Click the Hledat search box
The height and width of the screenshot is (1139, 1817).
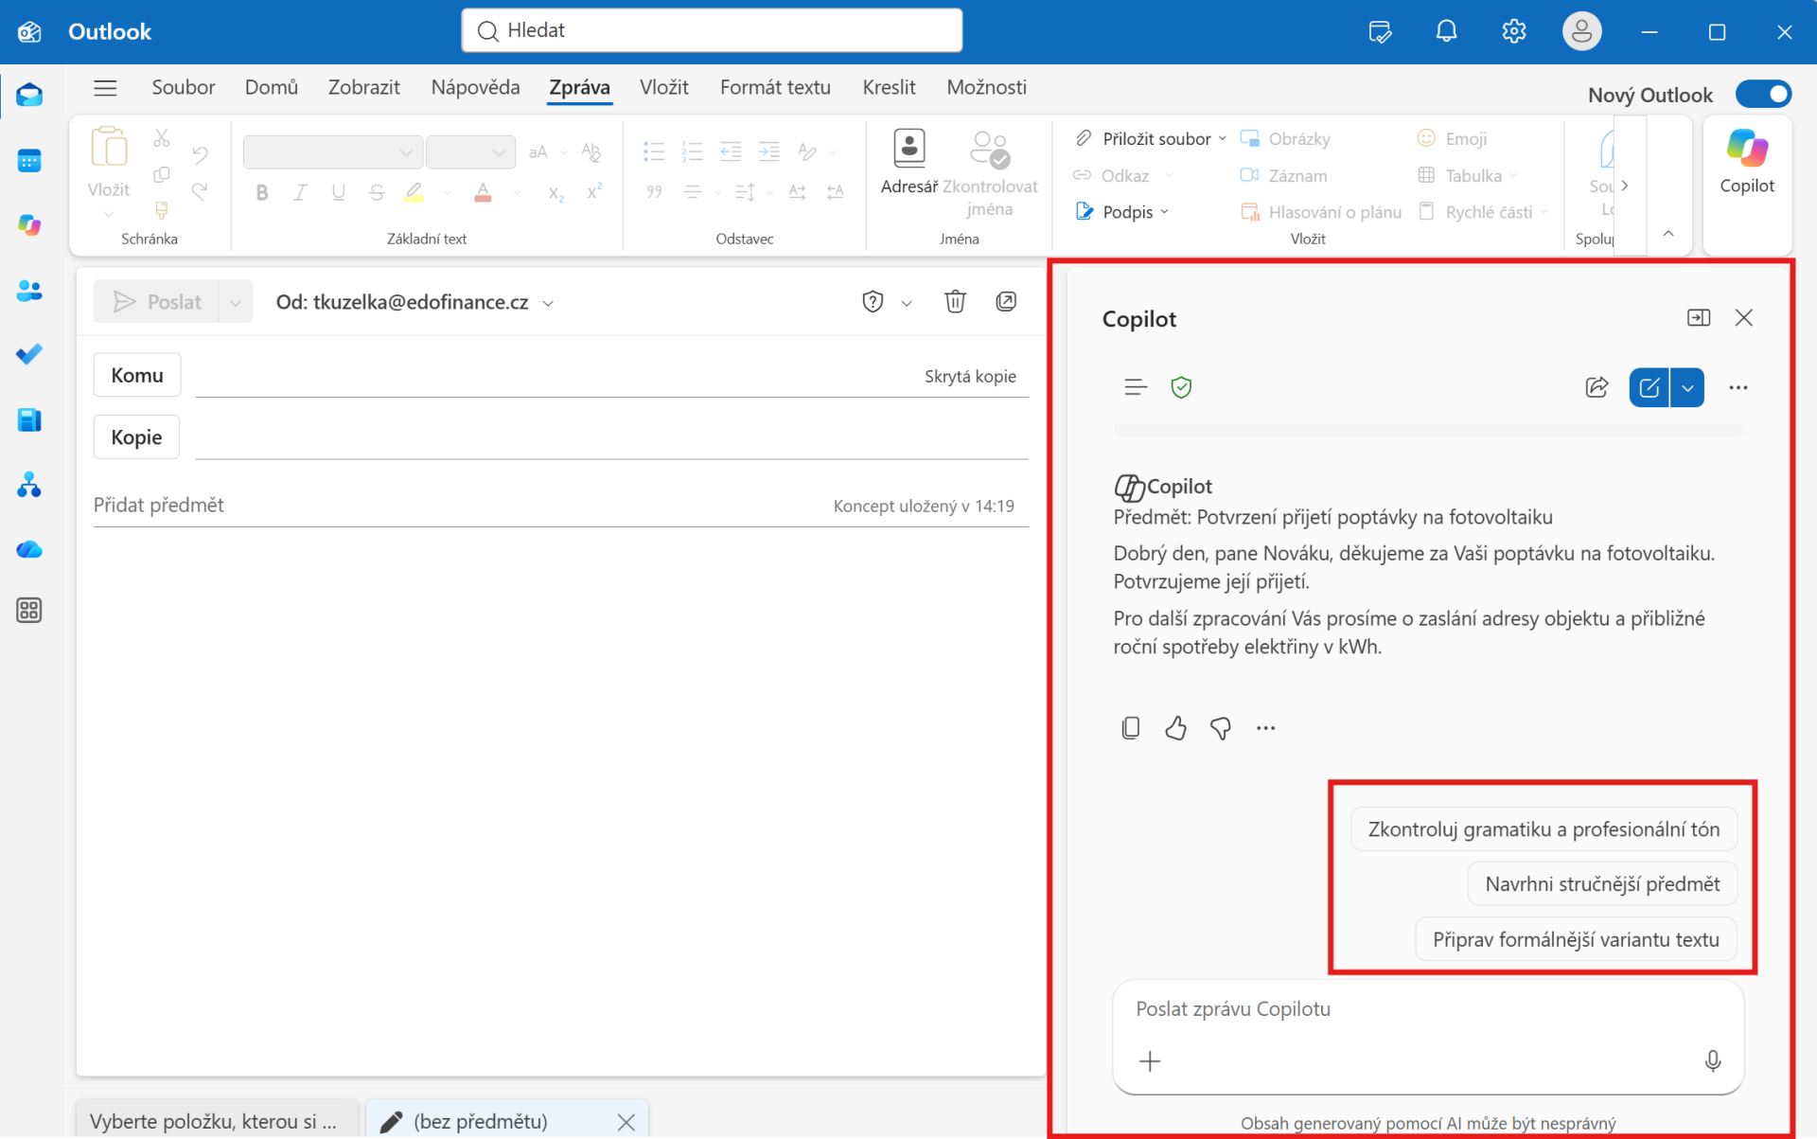click(712, 30)
